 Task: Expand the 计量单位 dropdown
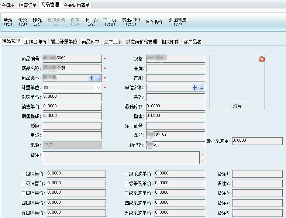coord(98,88)
